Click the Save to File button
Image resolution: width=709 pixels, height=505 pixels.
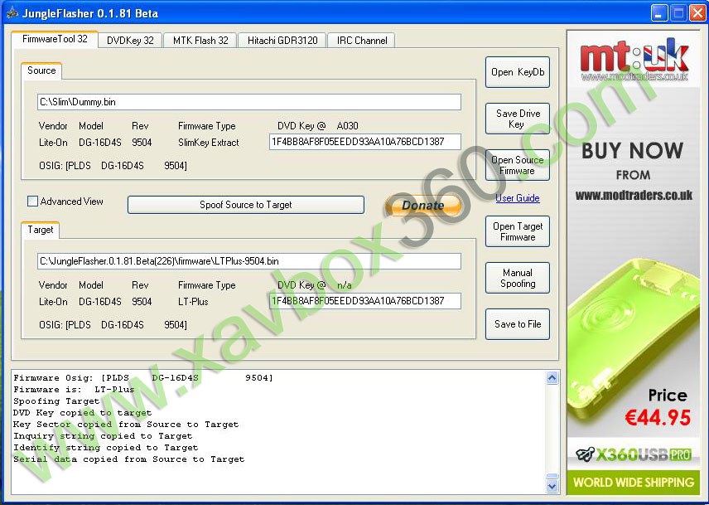pos(518,324)
